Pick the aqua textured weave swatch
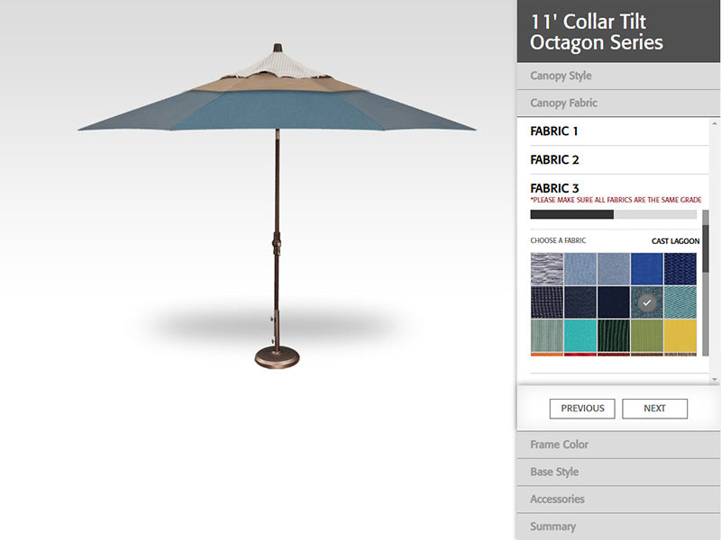This screenshot has height=540, width=721. 680,302
